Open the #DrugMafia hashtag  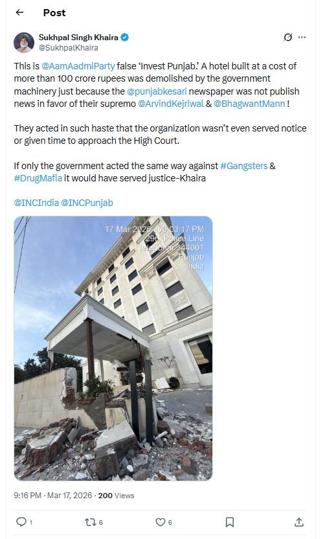pyautogui.click(x=38, y=178)
